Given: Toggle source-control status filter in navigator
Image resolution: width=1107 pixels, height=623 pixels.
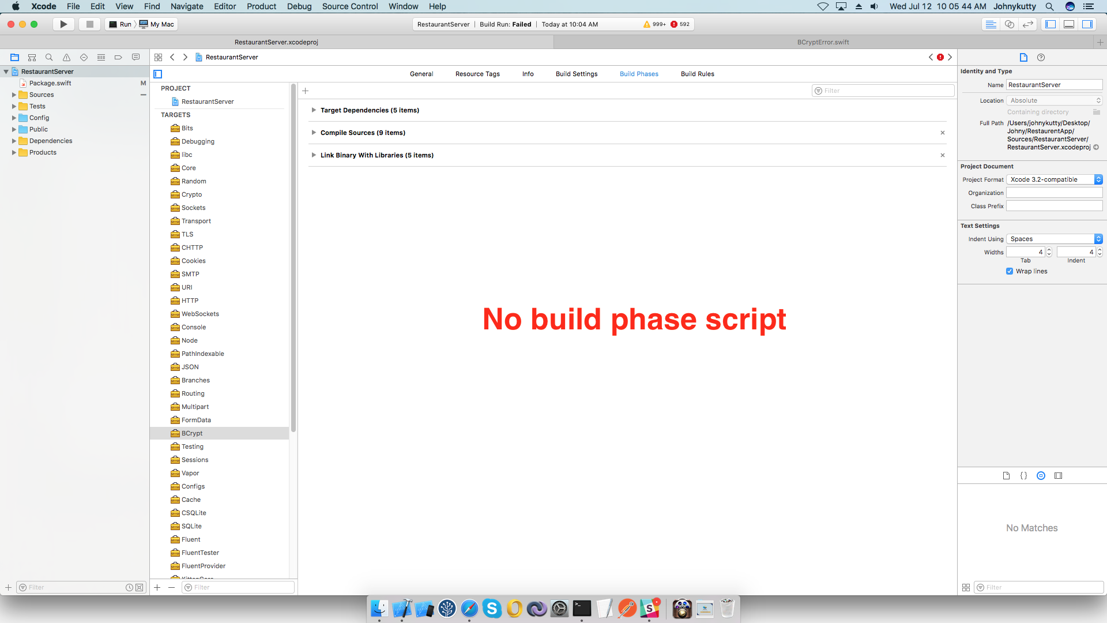Looking at the screenshot, I should [x=140, y=587].
